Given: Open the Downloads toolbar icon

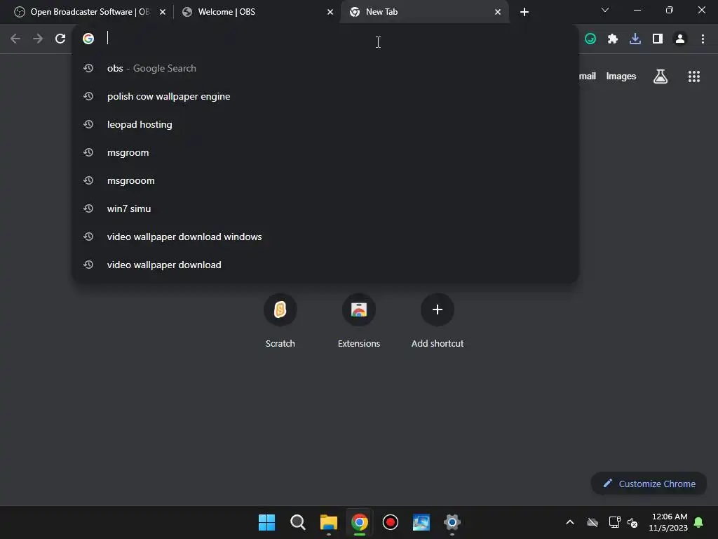Looking at the screenshot, I should [635, 39].
